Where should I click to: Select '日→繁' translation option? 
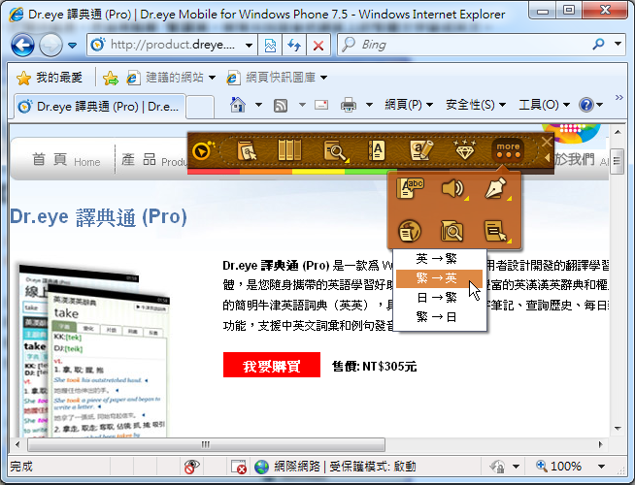coord(440,298)
